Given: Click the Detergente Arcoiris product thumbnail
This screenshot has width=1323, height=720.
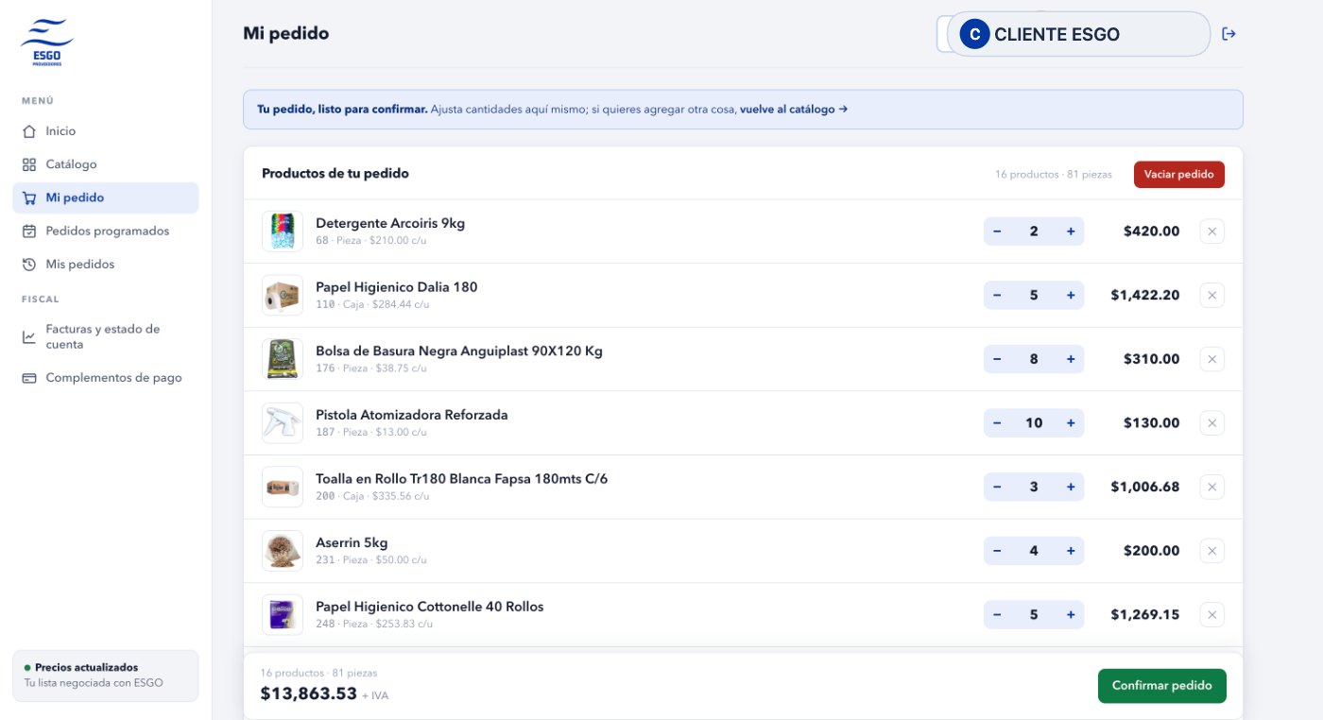Looking at the screenshot, I should pyautogui.click(x=283, y=231).
